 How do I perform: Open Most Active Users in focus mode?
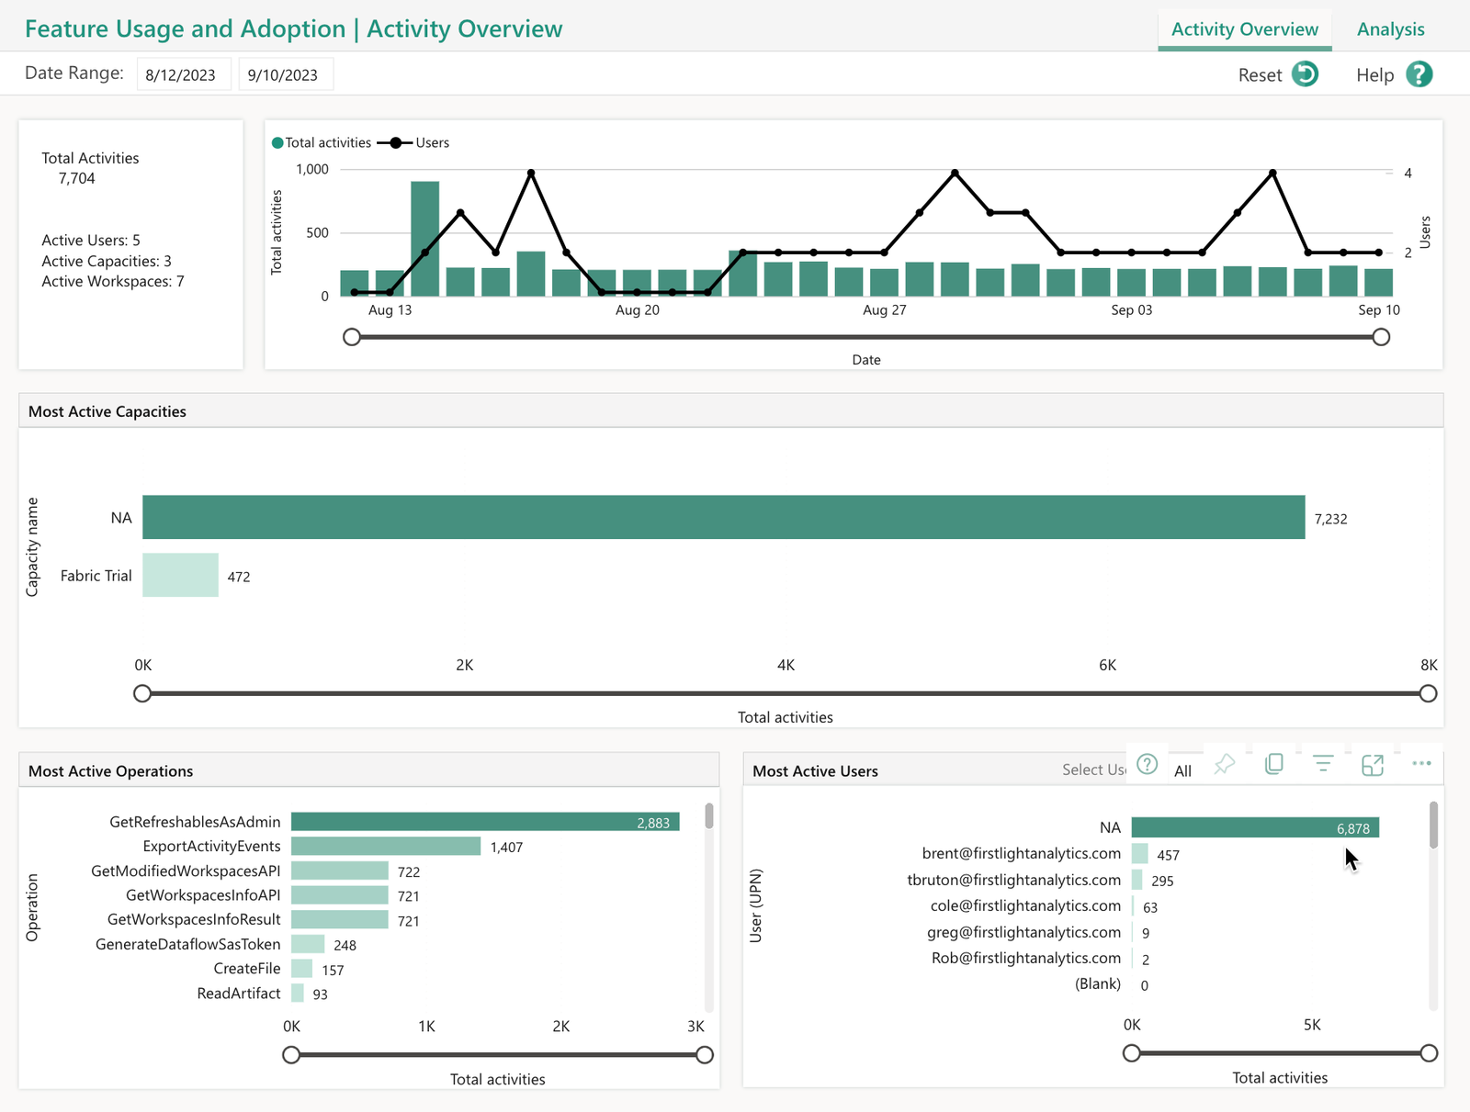tap(1372, 764)
